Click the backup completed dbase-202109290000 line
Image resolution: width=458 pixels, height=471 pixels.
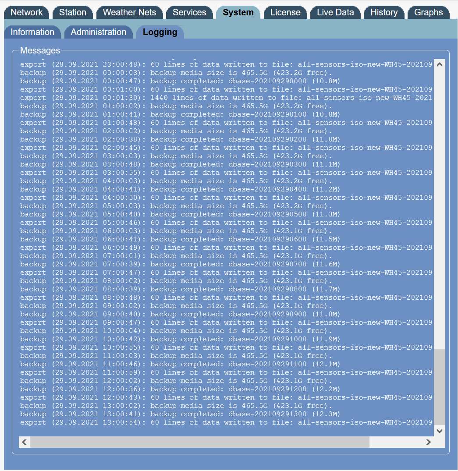click(x=180, y=81)
